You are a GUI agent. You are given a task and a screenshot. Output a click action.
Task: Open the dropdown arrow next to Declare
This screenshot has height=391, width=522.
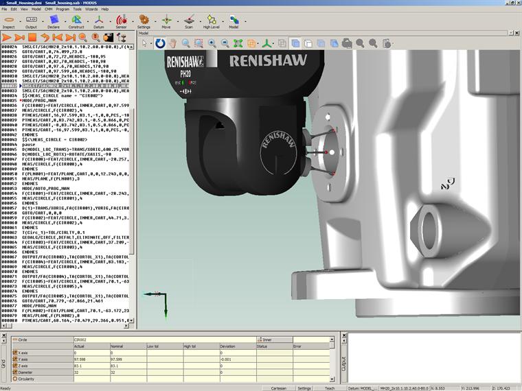tap(65, 21)
